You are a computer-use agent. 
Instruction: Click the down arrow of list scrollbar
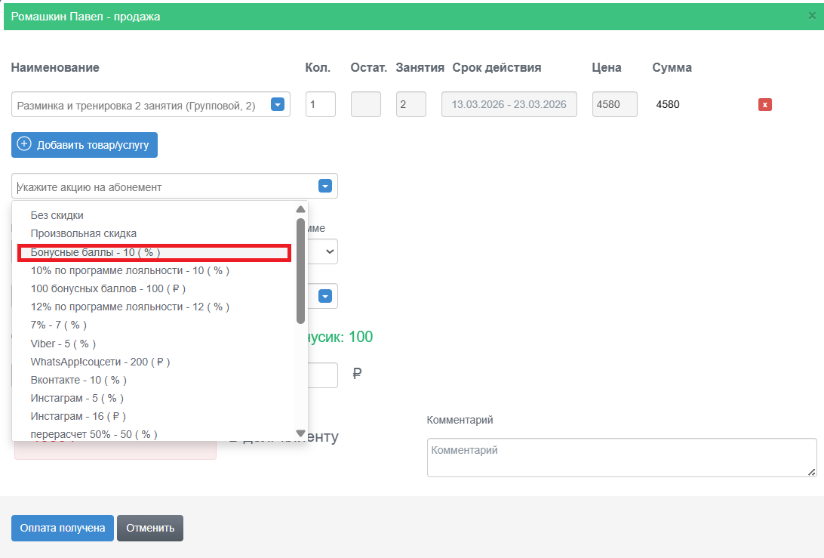pyautogui.click(x=300, y=433)
